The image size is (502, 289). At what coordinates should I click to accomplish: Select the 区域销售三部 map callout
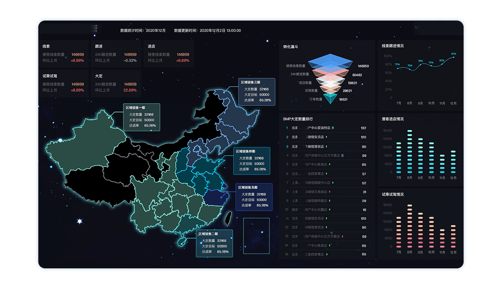pyautogui.click(x=256, y=91)
